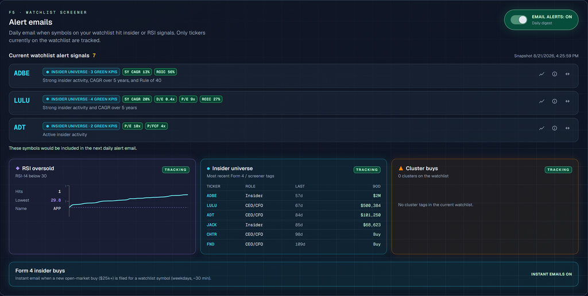This screenshot has width=588, height=296.
Task: Click the Instant Emails On label
Action: coord(551,274)
